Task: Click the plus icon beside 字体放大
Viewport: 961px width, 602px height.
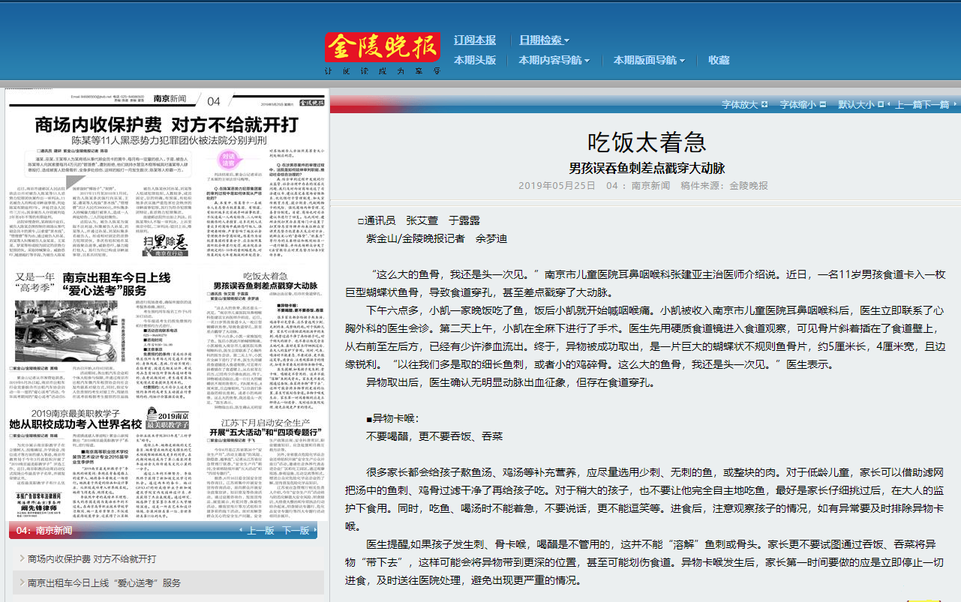Action: tap(764, 105)
